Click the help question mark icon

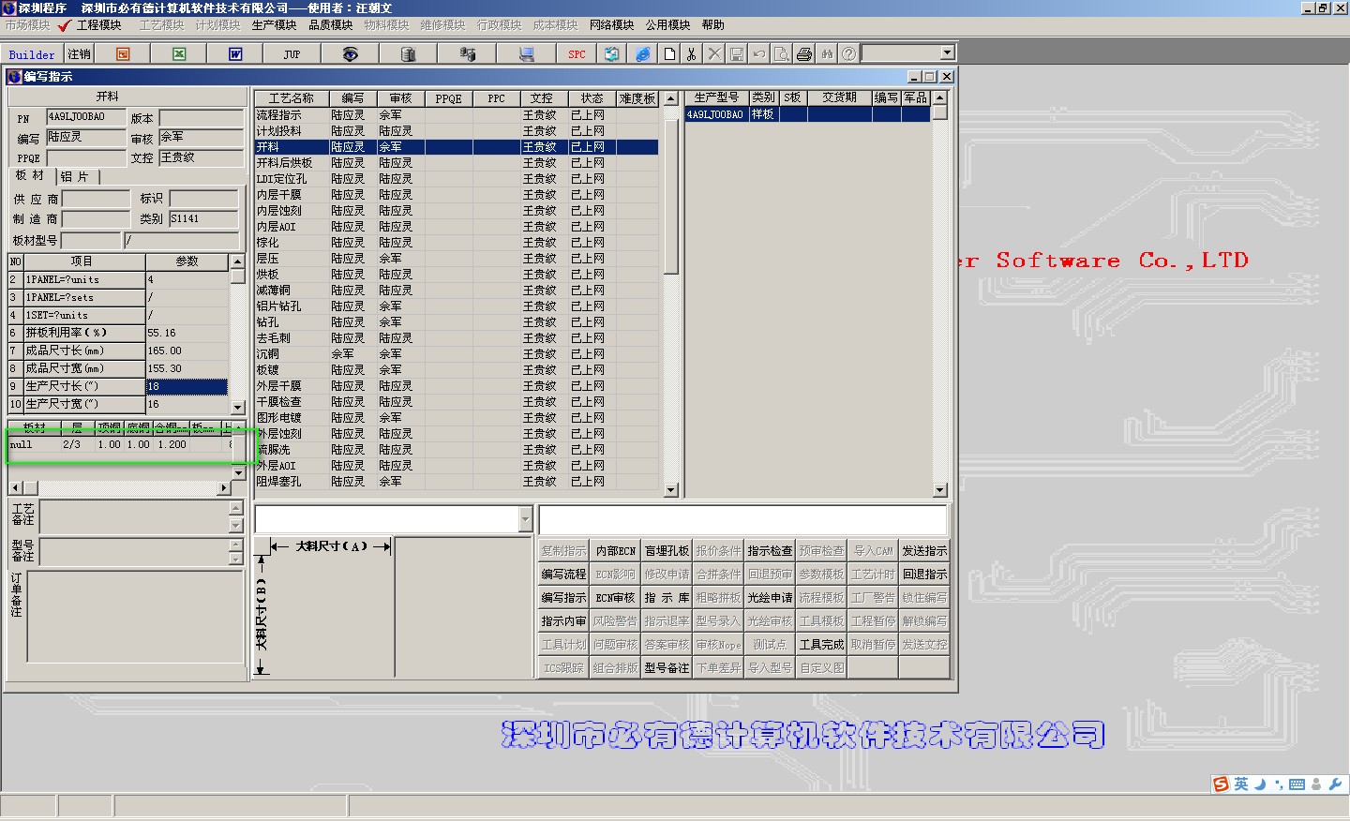click(848, 54)
